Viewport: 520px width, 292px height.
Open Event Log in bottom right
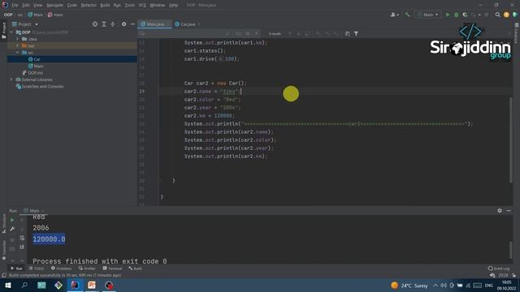click(x=499, y=268)
